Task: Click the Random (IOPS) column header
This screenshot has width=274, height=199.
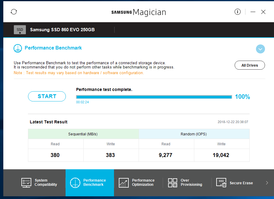Action: point(194,134)
